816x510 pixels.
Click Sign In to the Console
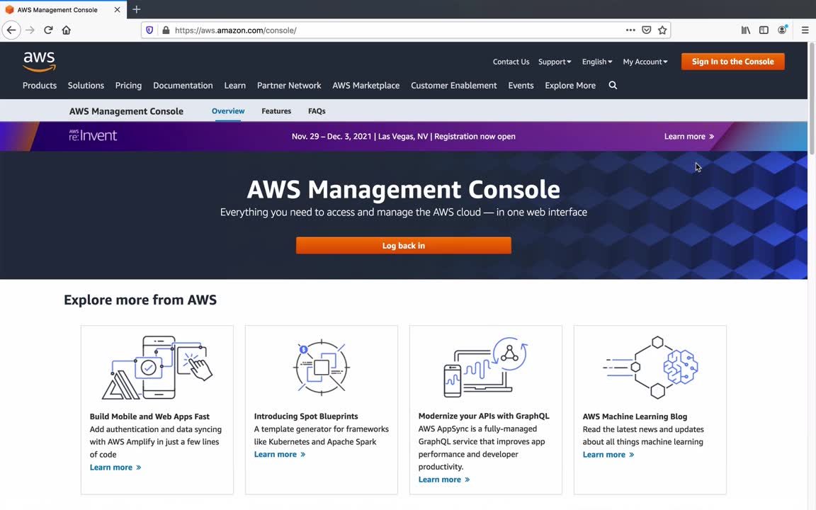732,62
